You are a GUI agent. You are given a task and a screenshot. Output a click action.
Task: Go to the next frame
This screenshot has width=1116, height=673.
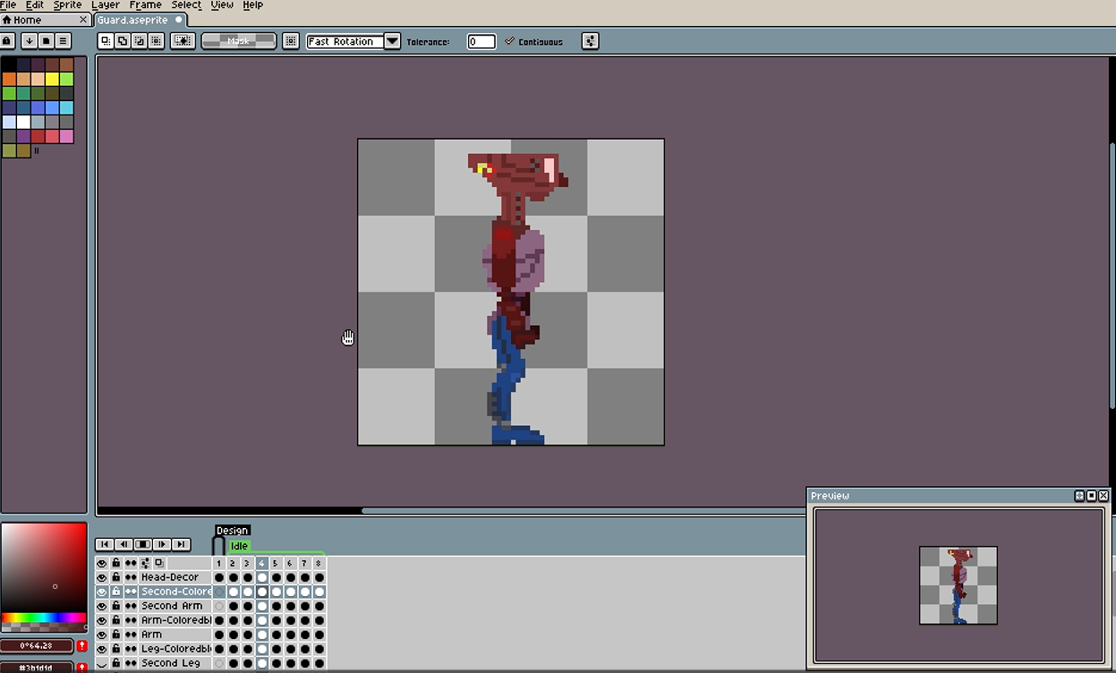[x=162, y=544]
